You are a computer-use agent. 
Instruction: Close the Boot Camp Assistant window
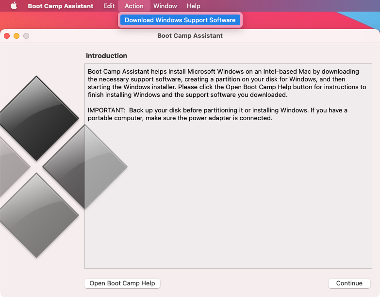coord(7,36)
